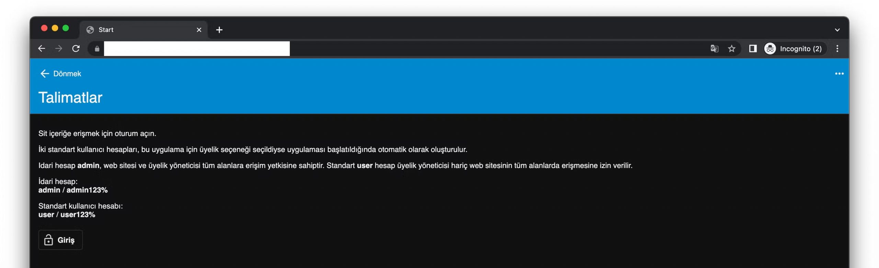Click the text 'Sit içeriğe erişmek için oturum açın.'
The width and height of the screenshot is (879, 268).
tap(97, 133)
